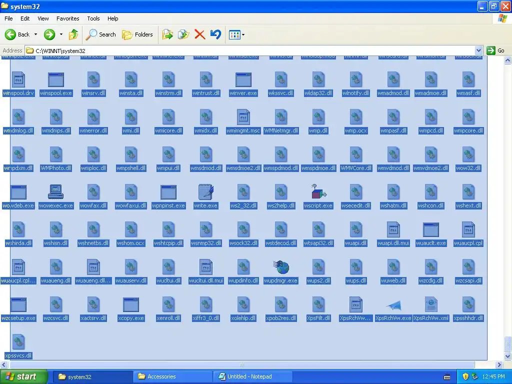This screenshot has width=512, height=384.
Task: Click the taskbar clock showing 12:45 PM
Action: (493, 376)
